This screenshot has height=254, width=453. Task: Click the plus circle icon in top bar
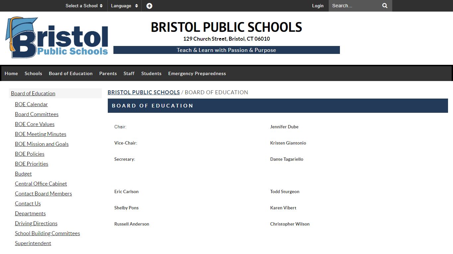click(x=149, y=6)
